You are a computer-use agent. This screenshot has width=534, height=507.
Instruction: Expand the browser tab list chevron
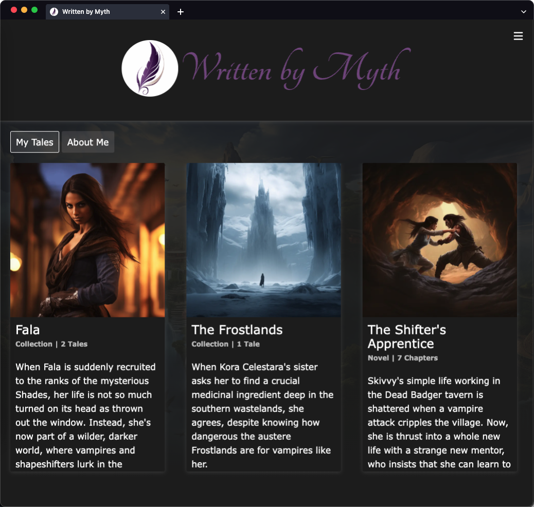(x=523, y=12)
